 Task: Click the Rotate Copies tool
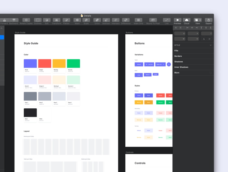pyautogui.click(x=26, y=20)
